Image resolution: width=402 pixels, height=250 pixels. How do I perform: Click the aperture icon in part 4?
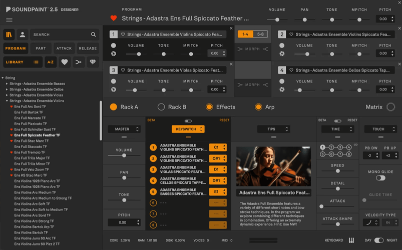pos(282,89)
